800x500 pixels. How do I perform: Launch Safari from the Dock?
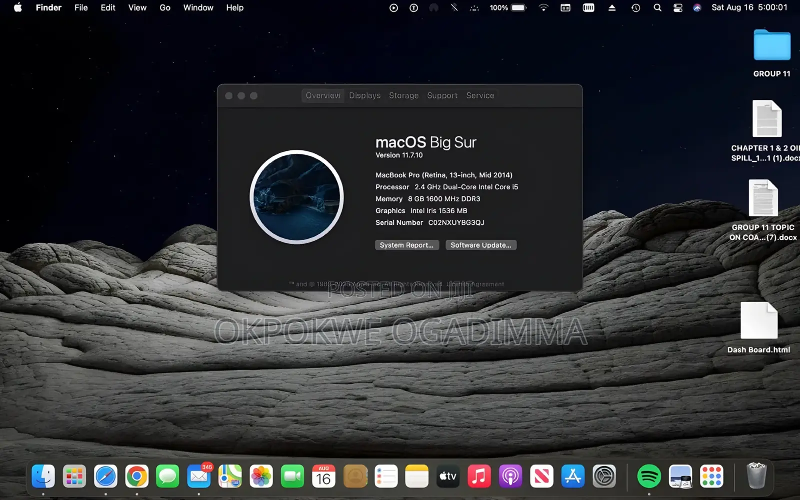(x=105, y=476)
